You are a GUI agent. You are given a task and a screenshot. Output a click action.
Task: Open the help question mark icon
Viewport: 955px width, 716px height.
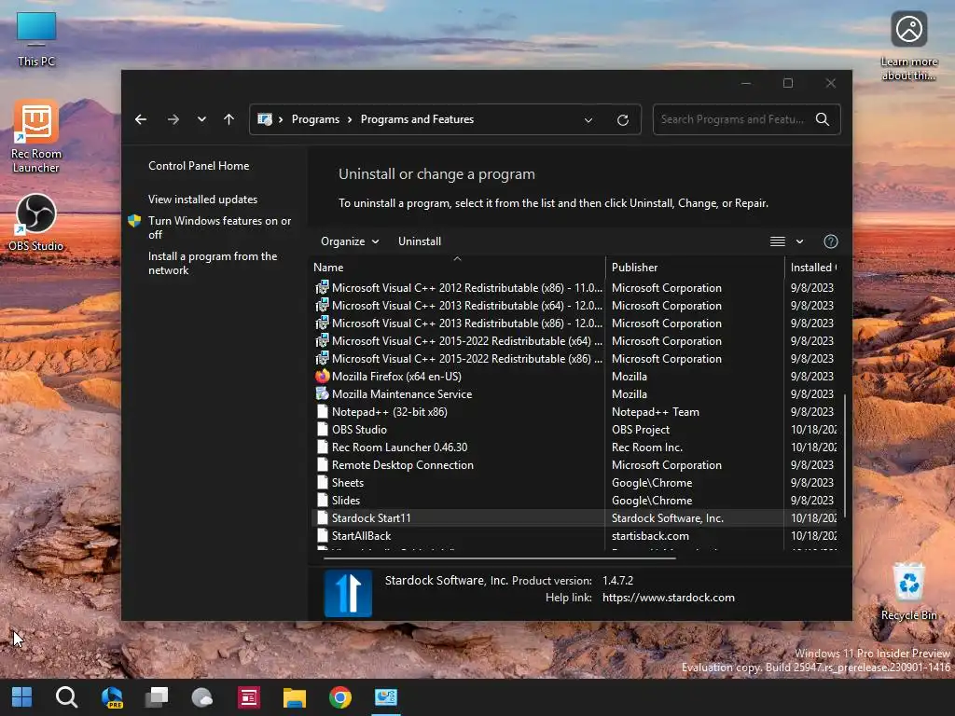[831, 241]
